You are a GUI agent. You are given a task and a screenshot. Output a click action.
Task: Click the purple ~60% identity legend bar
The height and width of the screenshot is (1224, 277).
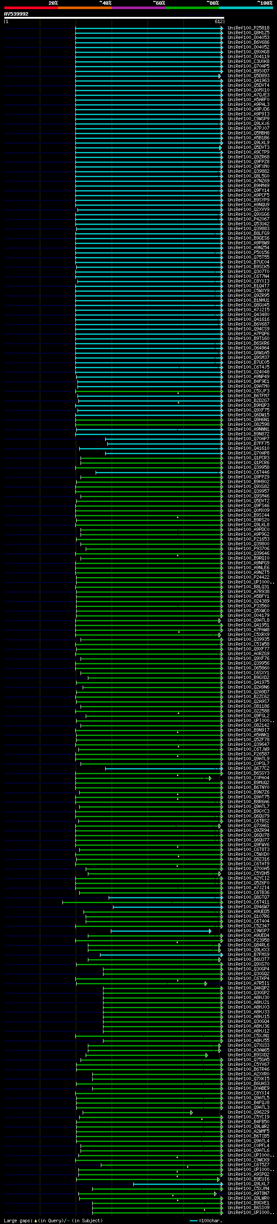point(138,8)
